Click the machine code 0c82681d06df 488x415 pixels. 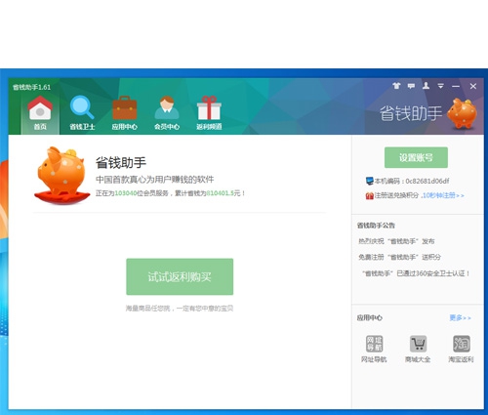[427, 181]
